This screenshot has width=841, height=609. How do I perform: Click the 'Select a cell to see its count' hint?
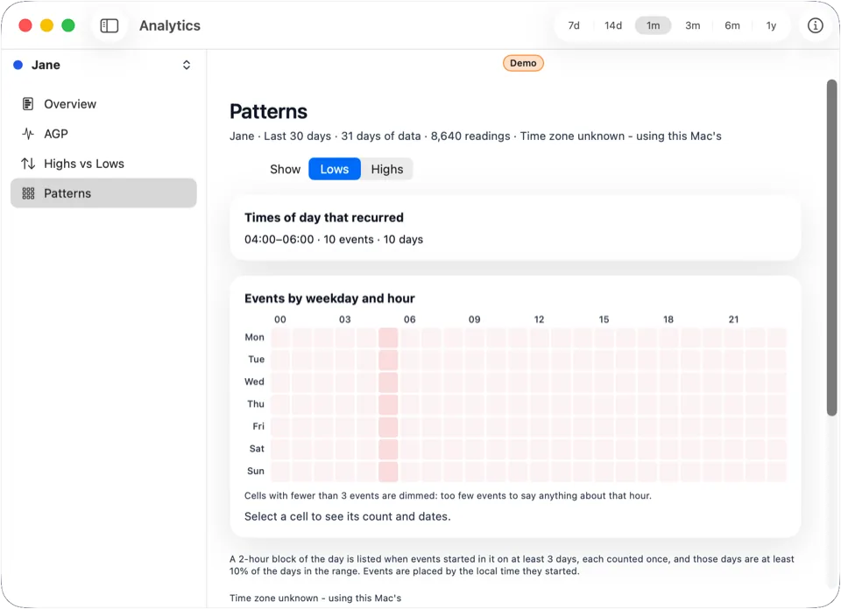point(348,516)
